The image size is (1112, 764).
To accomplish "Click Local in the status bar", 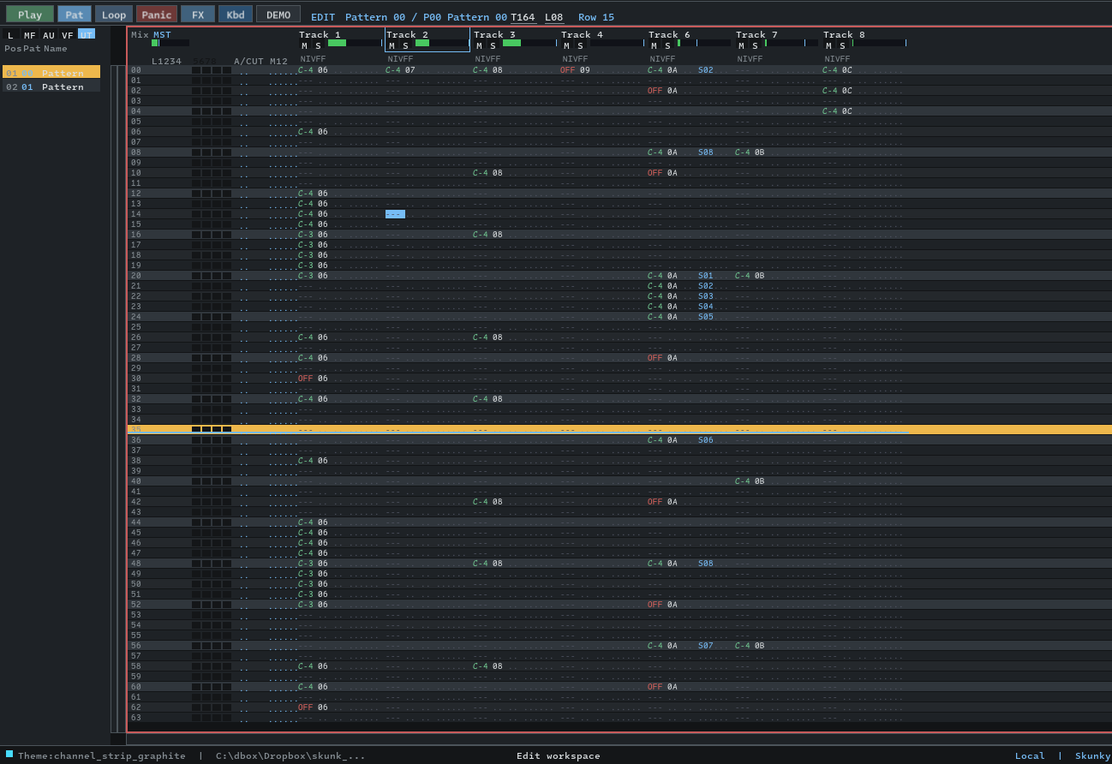I will coord(1030,755).
